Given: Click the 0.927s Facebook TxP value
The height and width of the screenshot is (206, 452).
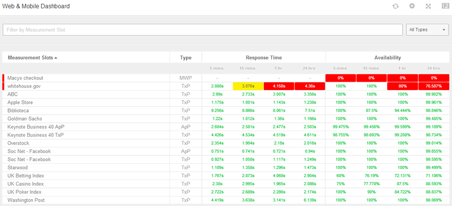Looking at the screenshot, I should (217, 159).
